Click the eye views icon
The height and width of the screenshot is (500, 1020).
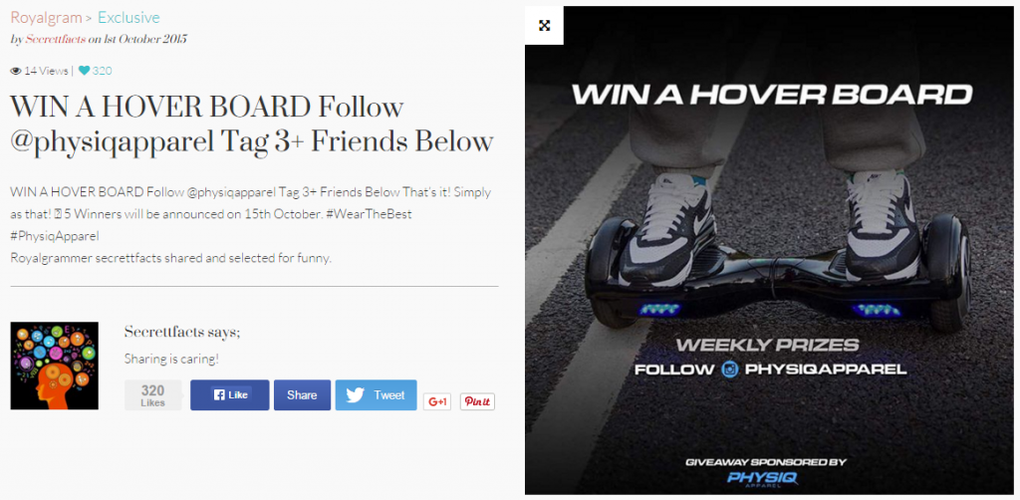click(16, 71)
